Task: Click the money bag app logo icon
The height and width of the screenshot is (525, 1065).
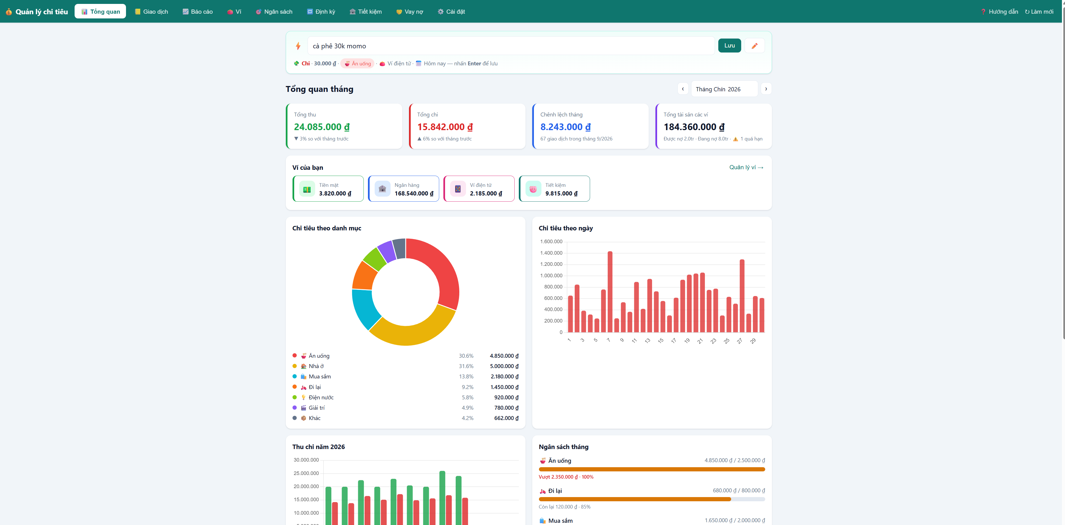Action: (x=9, y=12)
